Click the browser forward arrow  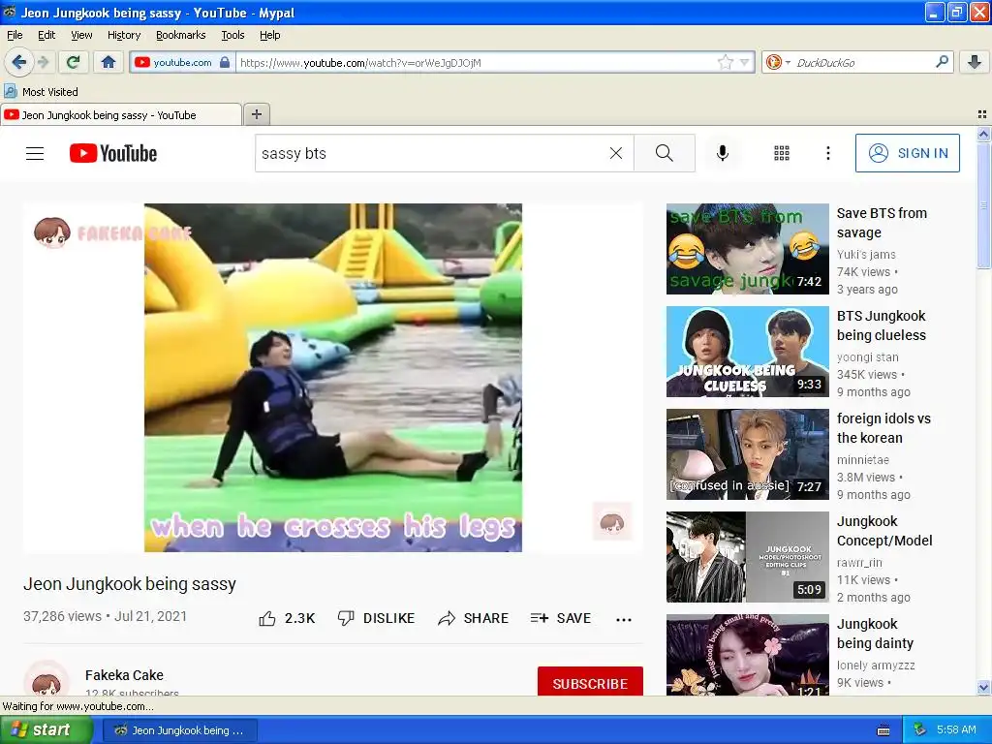[43, 62]
